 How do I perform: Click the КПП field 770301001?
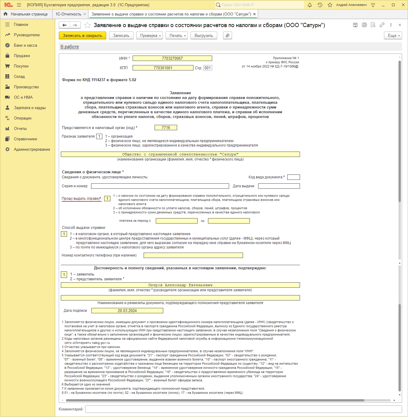163,68
